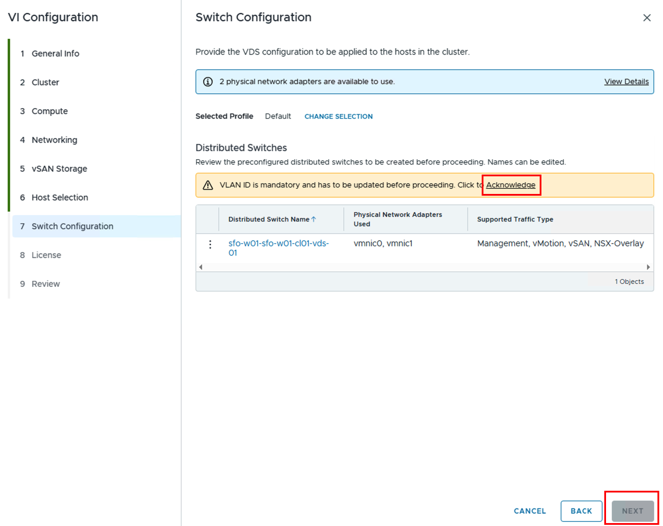This screenshot has width=663, height=526.
Task: Return to the Host Selection step
Action: [59, 197]
